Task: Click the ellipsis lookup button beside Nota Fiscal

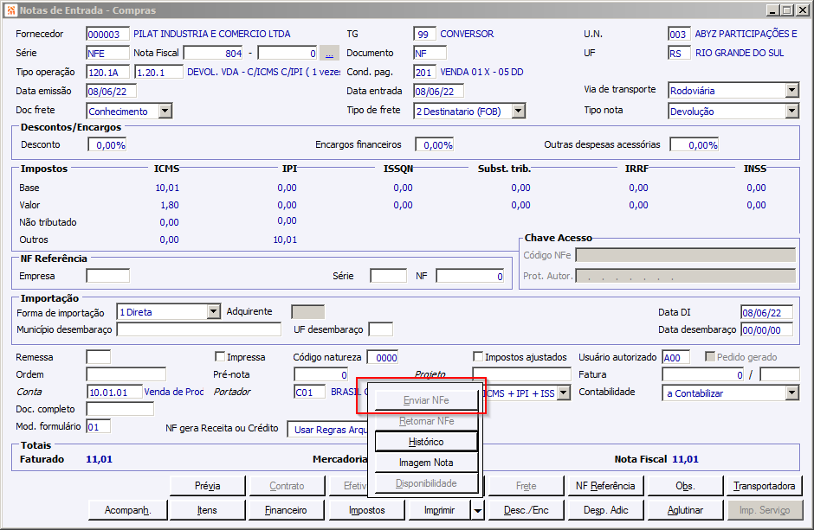Action: click(329, 53)
